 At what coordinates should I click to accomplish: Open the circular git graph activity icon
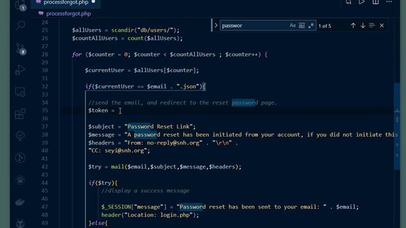coord(20,158)
